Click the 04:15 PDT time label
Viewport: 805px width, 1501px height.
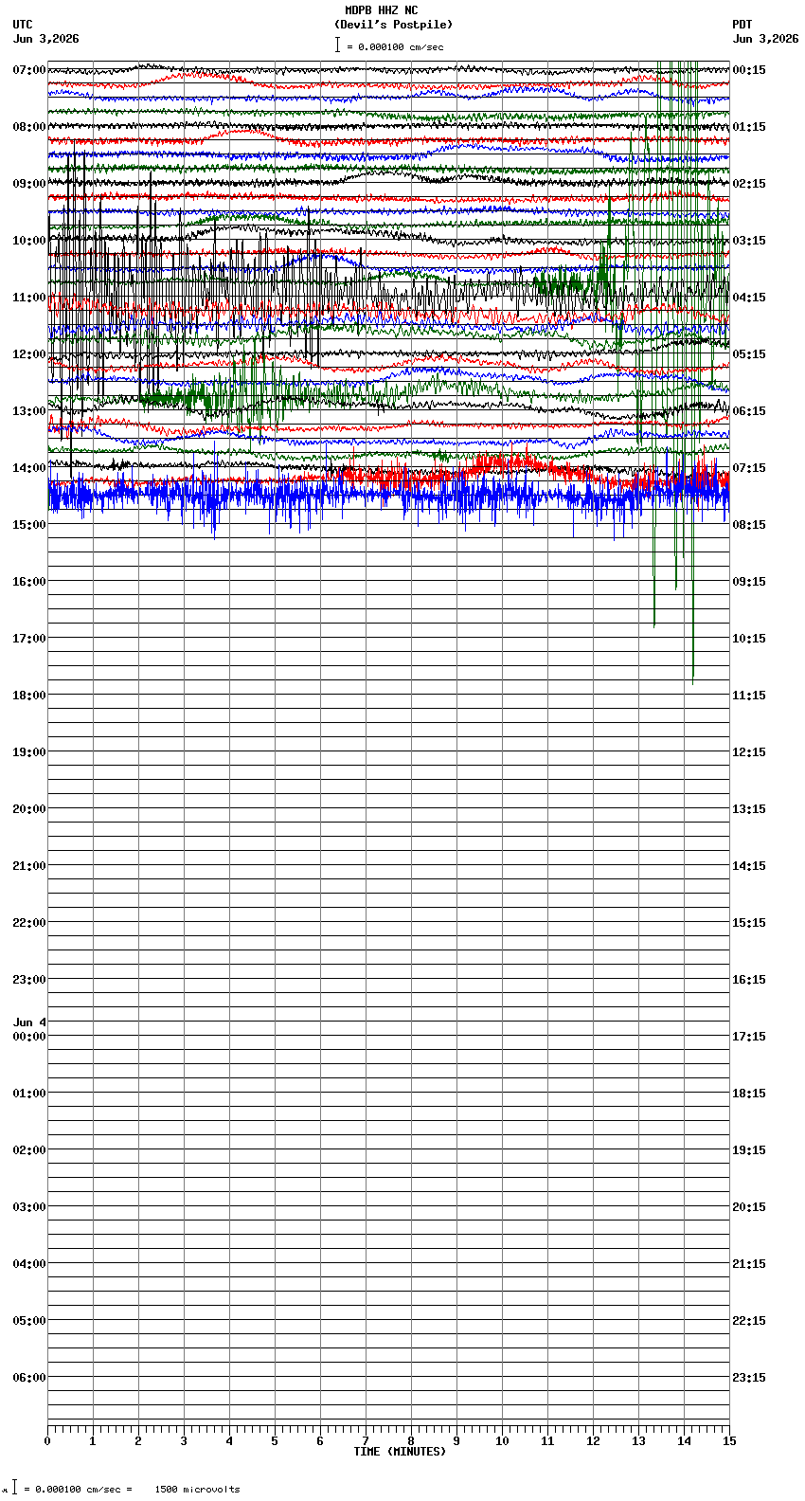[x=749, y=298]
